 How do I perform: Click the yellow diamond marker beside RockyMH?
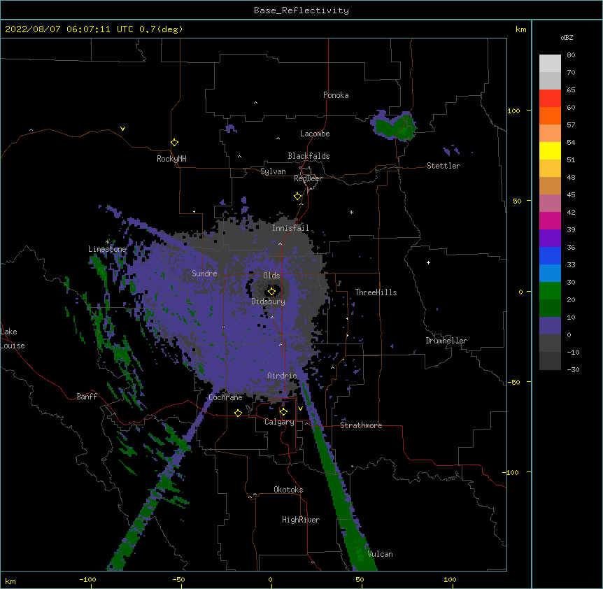point(175,143)
